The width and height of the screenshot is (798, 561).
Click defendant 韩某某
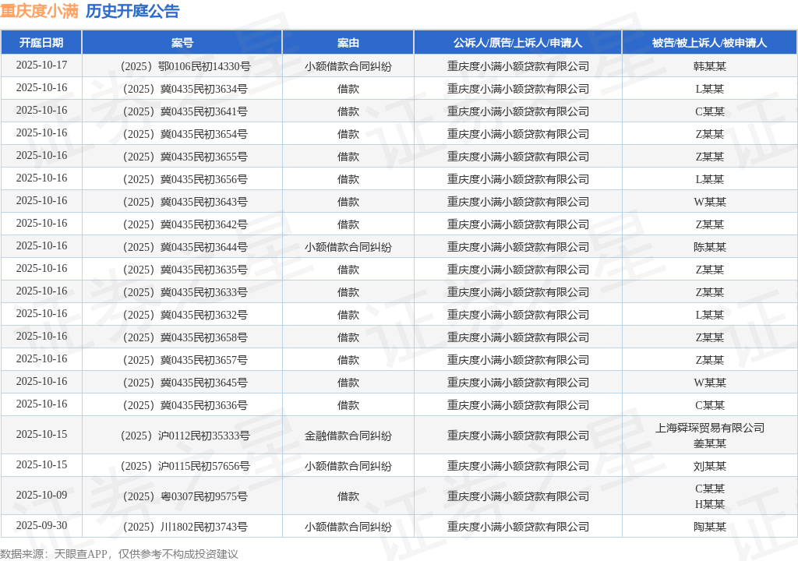(709, 66)
